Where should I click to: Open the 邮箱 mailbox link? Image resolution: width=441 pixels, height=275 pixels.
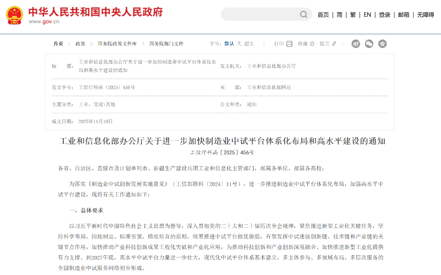click(403, 15)
